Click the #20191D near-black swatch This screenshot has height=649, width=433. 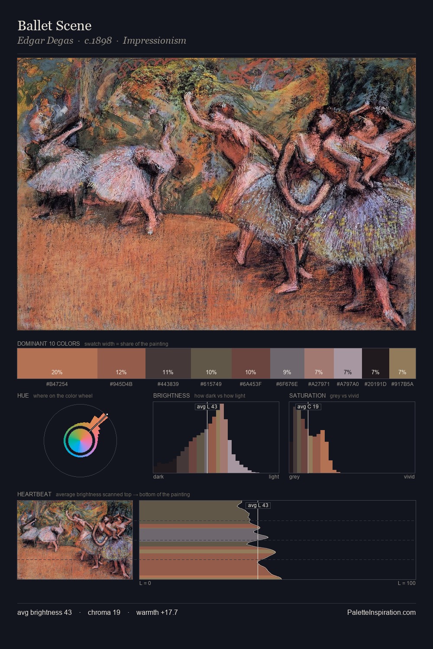click(375, 363)
